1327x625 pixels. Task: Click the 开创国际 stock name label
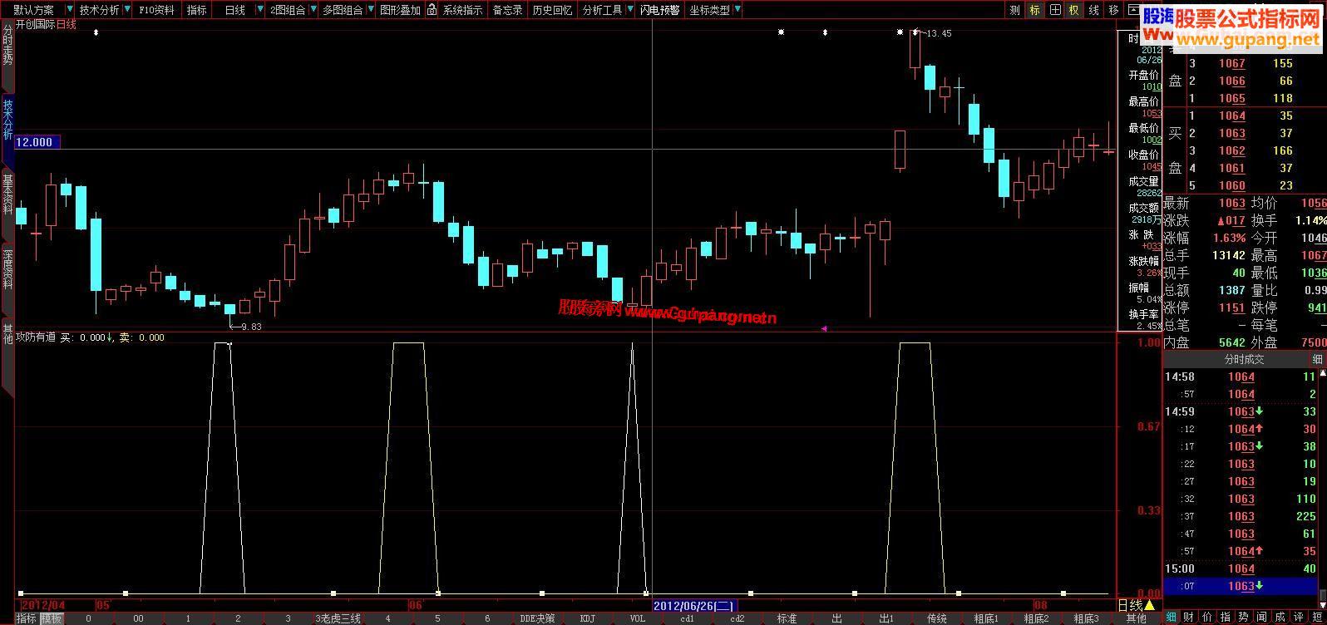tap(36, 24)
